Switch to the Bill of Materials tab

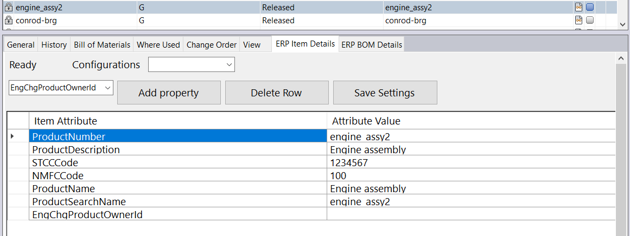click(102, 45)
